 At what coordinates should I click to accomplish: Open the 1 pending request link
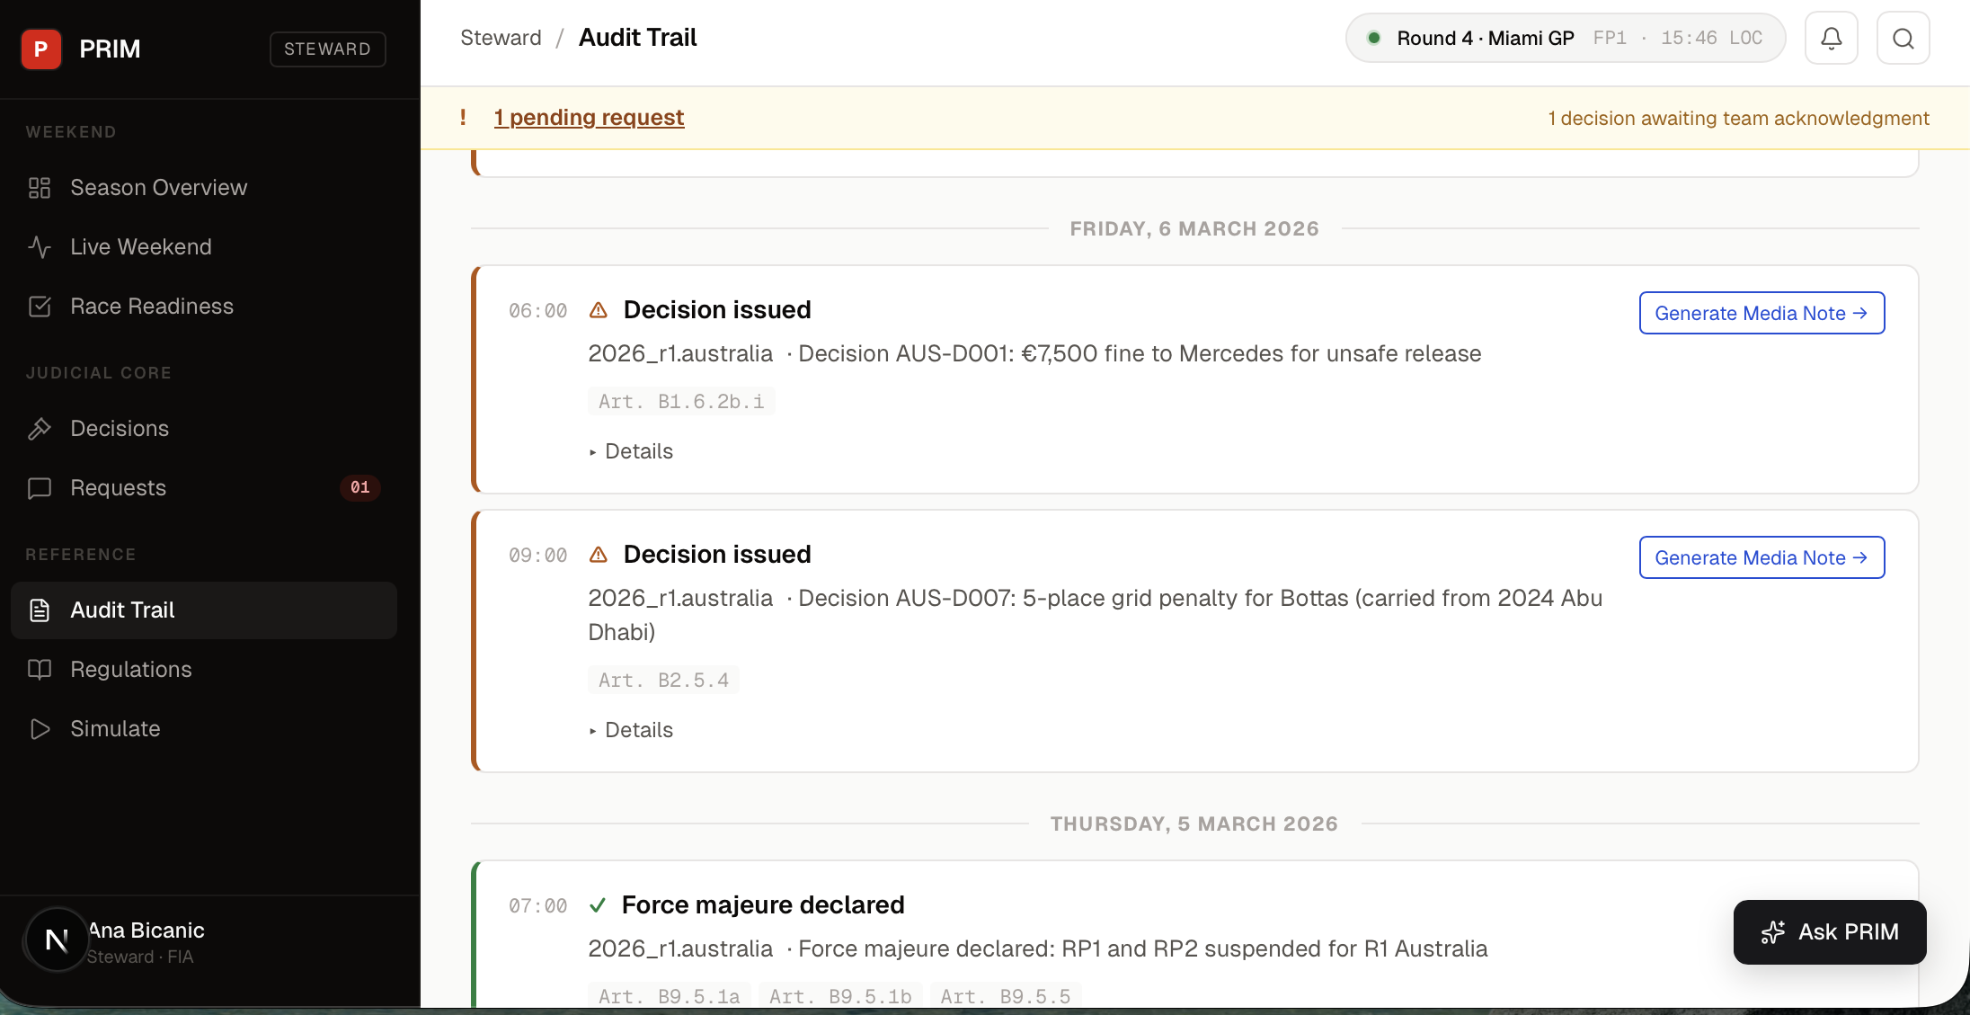589,118
